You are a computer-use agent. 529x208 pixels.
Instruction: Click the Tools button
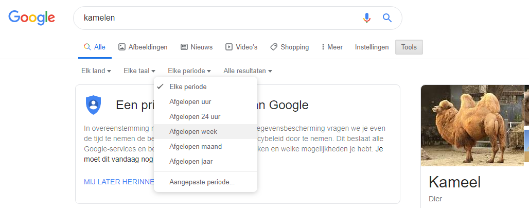click(x=409, y=47)
